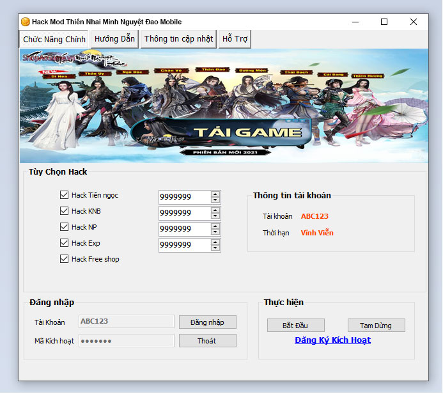Click the Thiên Hương character label in banner
This screenshot has height=394, width=443.
pos(368,75)
